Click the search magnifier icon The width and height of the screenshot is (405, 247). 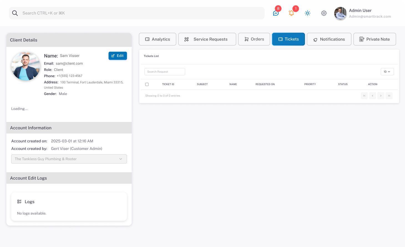[15, 13]
